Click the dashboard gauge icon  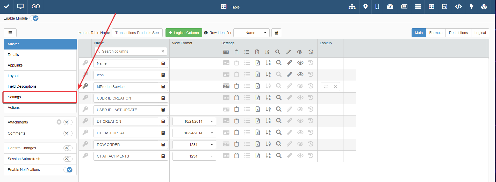pyautogui.click(x=390, y=7)
